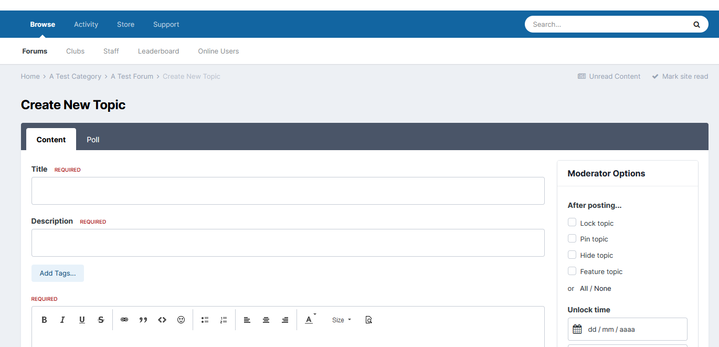Enable the Pin topic option
719x347 pixels.
click(572, 238)
